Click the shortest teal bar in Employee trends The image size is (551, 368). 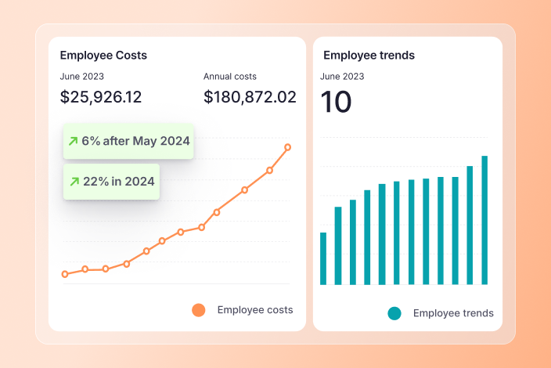(323, 258)
